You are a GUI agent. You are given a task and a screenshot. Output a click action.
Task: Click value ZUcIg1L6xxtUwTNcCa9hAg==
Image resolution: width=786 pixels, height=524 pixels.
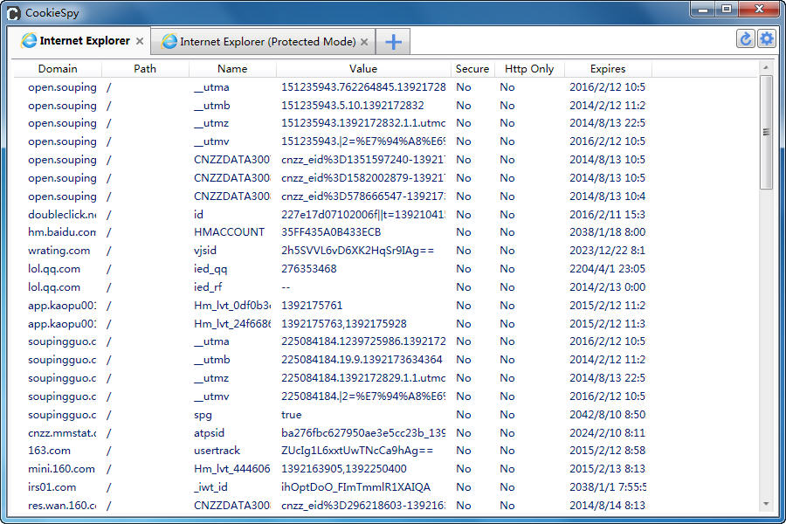[x=357, y=451]
